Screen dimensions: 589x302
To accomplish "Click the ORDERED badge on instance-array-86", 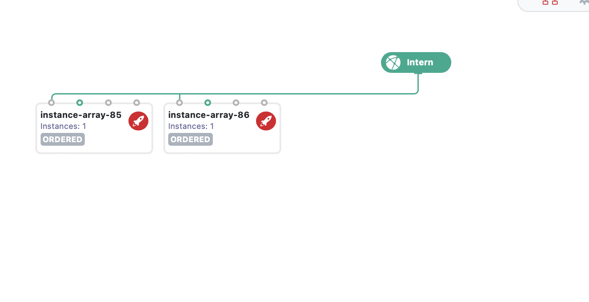I will coord(190,140).
